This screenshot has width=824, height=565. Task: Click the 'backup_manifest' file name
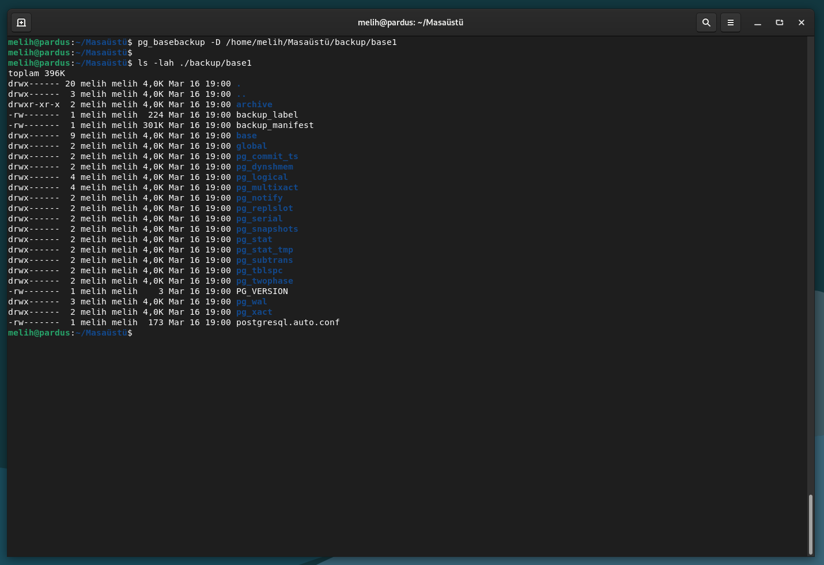point(275,125)
